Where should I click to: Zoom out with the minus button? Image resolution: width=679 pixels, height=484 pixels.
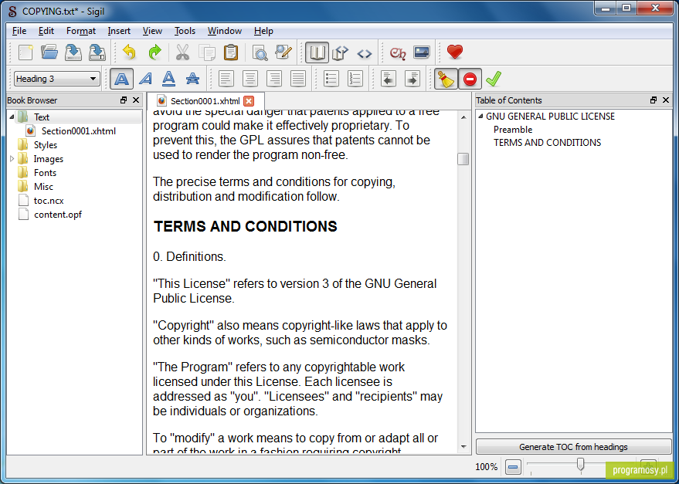pyautogui.click(x=513, y=467)
